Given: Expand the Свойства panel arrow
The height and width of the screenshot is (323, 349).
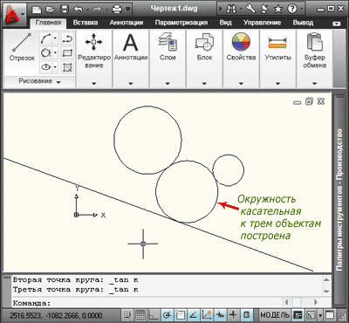Looking at the screenshot, I should pyautogui.click(x=241, y=84).
